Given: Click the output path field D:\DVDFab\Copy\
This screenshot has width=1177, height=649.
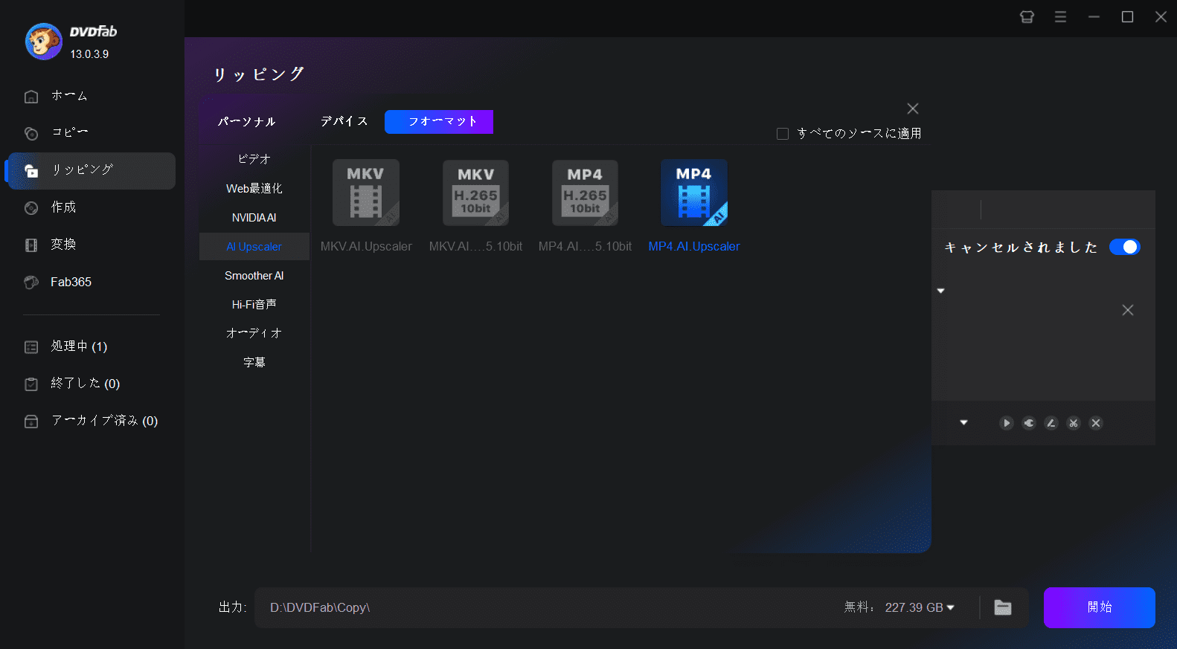Looking at the screenshot, I should 548,607.
